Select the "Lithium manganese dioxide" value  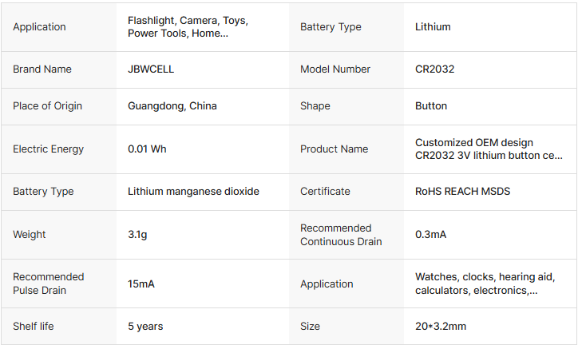193,192
